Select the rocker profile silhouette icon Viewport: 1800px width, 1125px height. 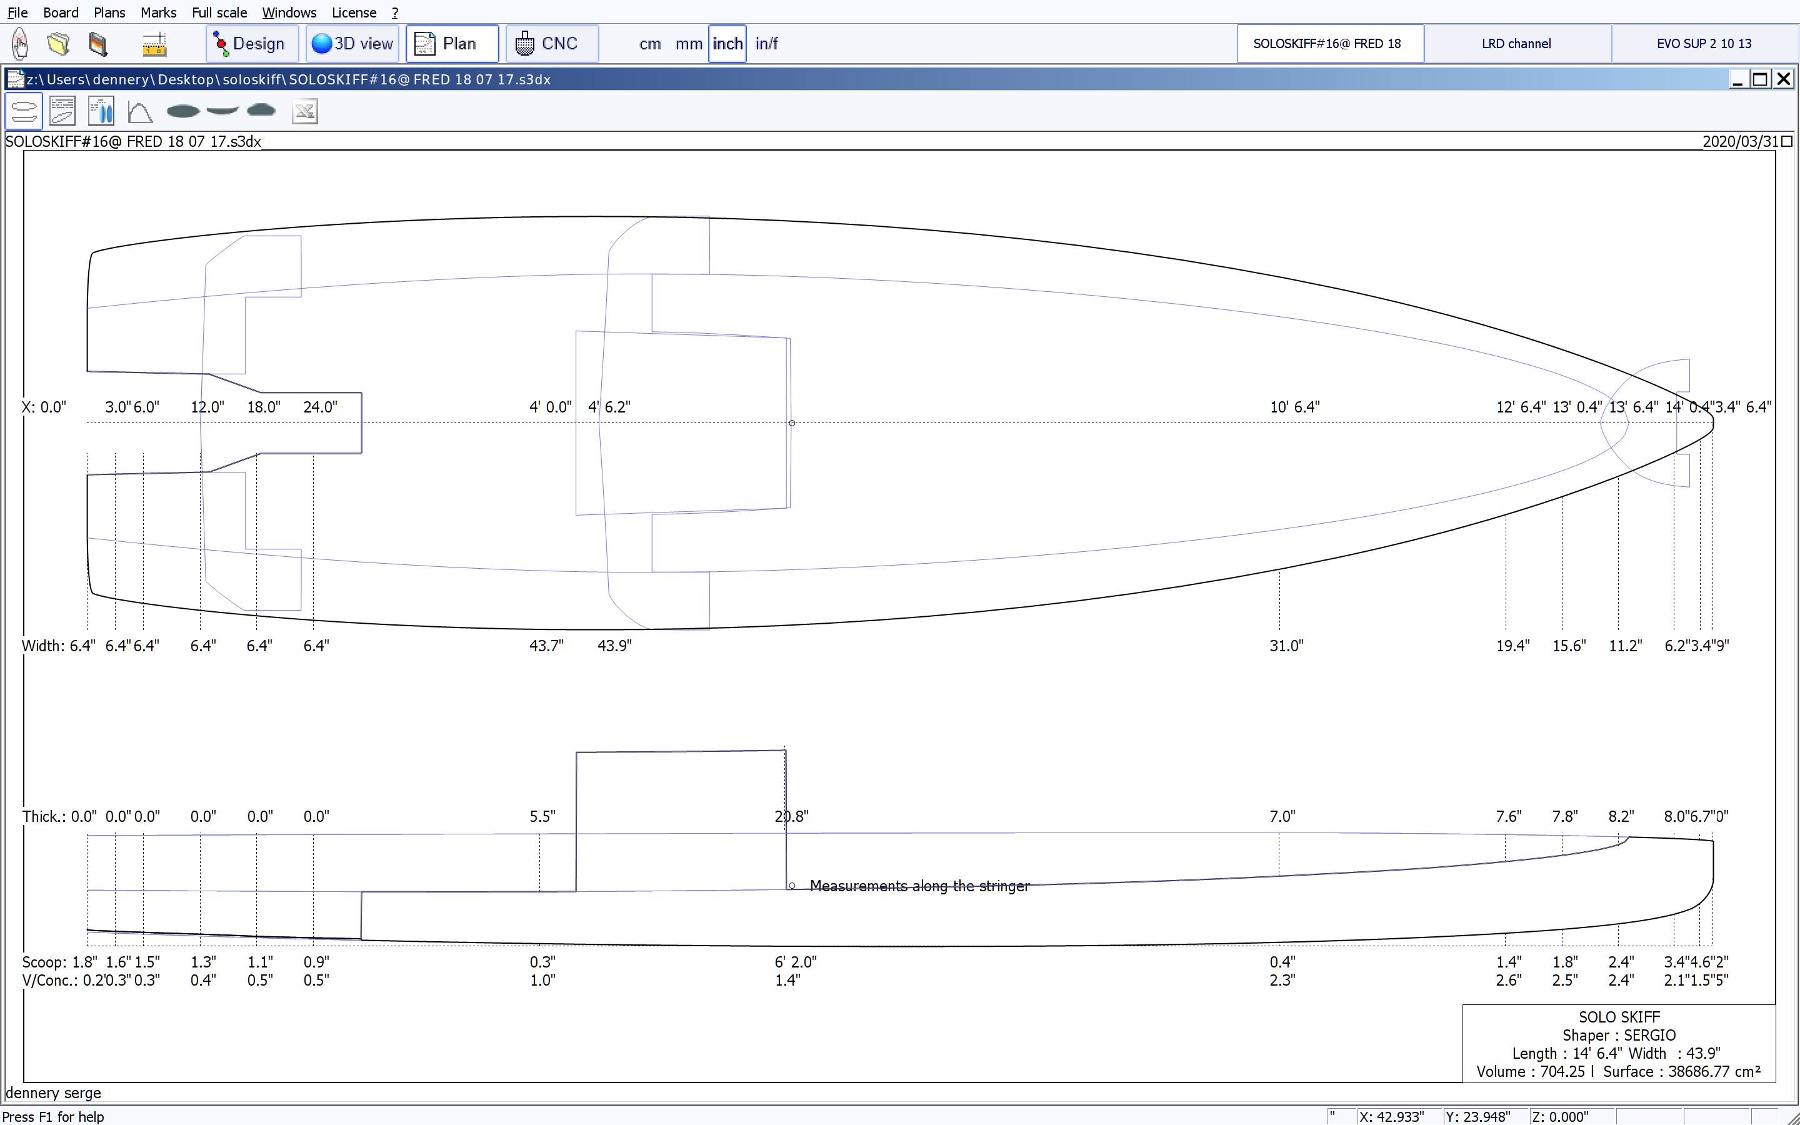tap(222, 111)
